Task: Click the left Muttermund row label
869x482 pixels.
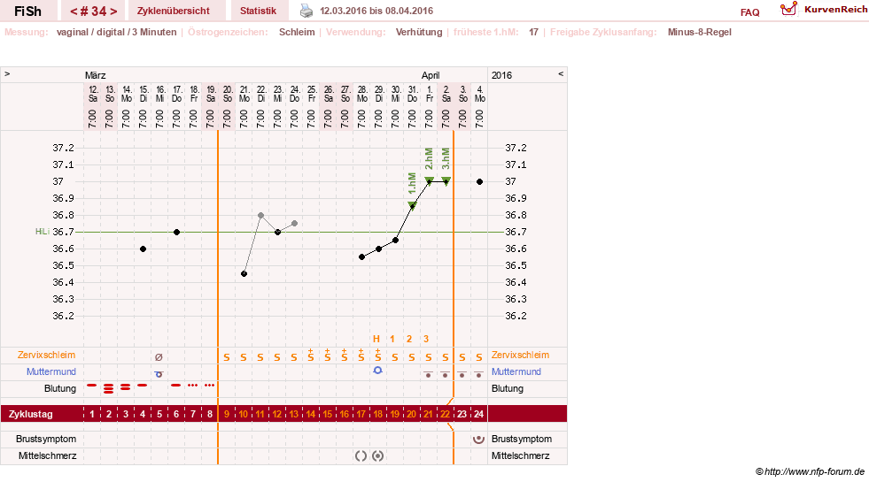Action: click(51, 371)
